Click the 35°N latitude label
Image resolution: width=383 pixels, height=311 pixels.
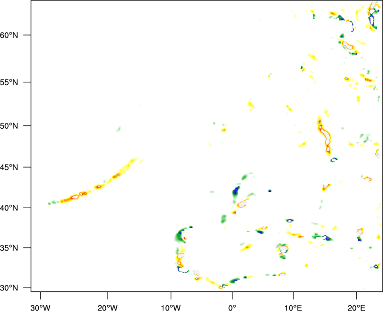9,248
